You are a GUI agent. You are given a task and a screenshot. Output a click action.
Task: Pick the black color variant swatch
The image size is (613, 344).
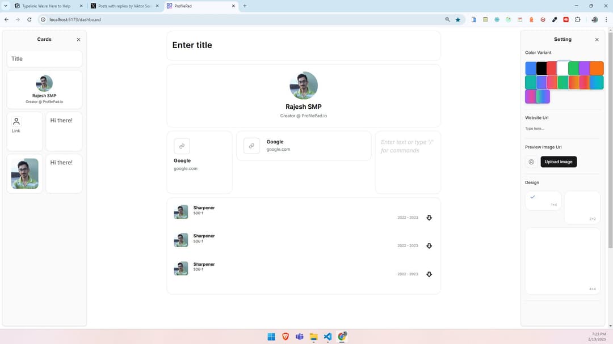(x=541, y=69)
